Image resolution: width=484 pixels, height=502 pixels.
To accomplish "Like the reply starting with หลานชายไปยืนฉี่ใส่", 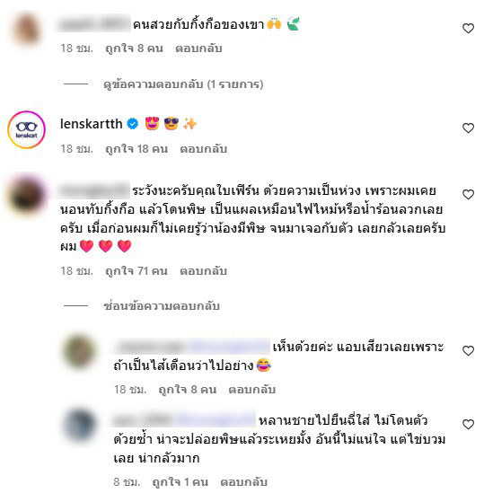I will (468, 424).
